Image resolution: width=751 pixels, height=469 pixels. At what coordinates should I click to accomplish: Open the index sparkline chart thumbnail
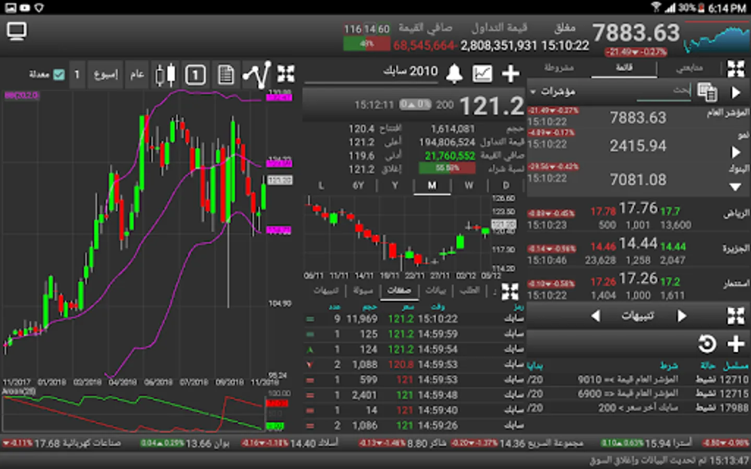tap(716, 39)
